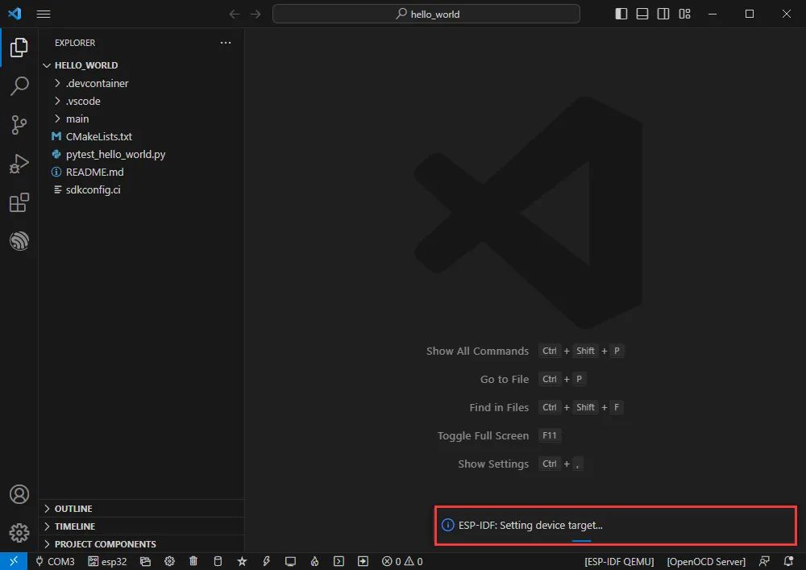Click the OpenOCD Server status button
This screenshot has width=806, height=570.
706,561
